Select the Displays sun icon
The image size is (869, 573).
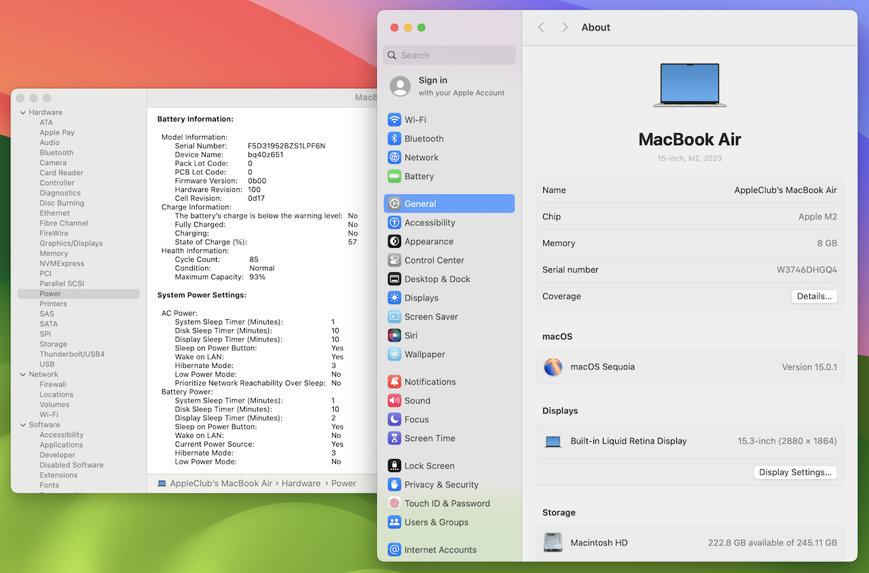394,298
